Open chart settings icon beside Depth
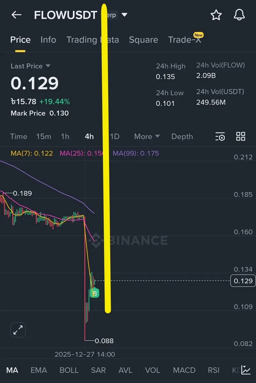 click(220, 136)
